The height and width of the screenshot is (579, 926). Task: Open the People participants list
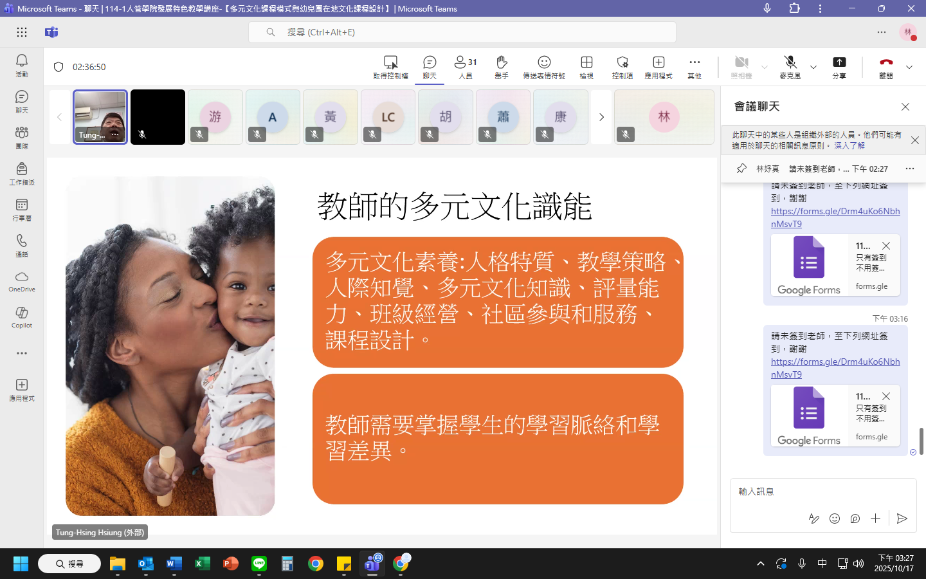tap(466, 66)
